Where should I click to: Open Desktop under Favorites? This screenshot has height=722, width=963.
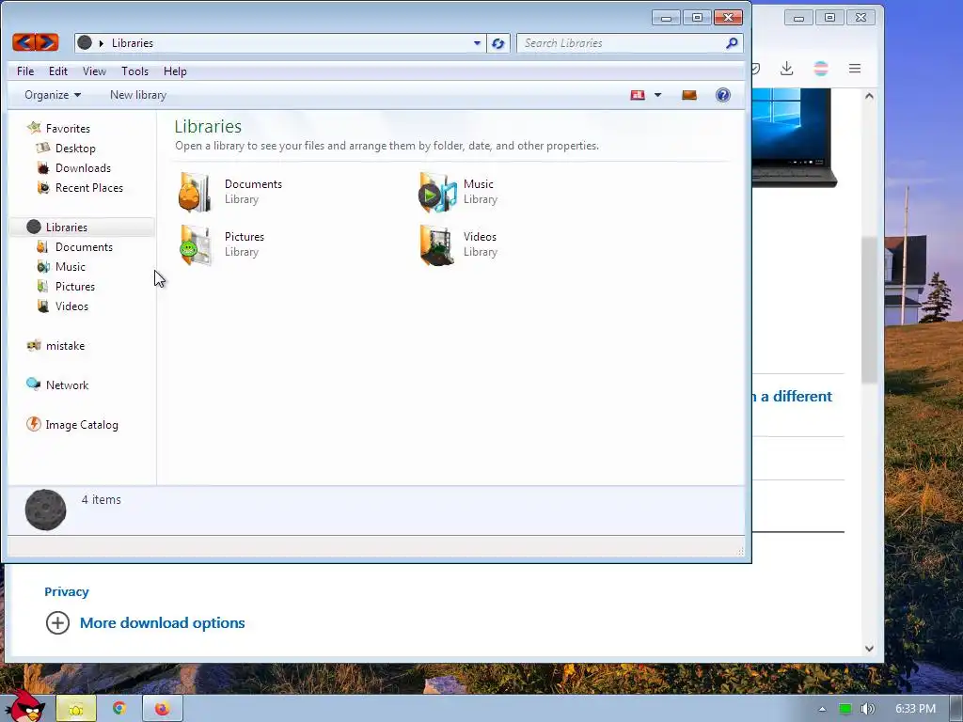(x=75, y=148)
